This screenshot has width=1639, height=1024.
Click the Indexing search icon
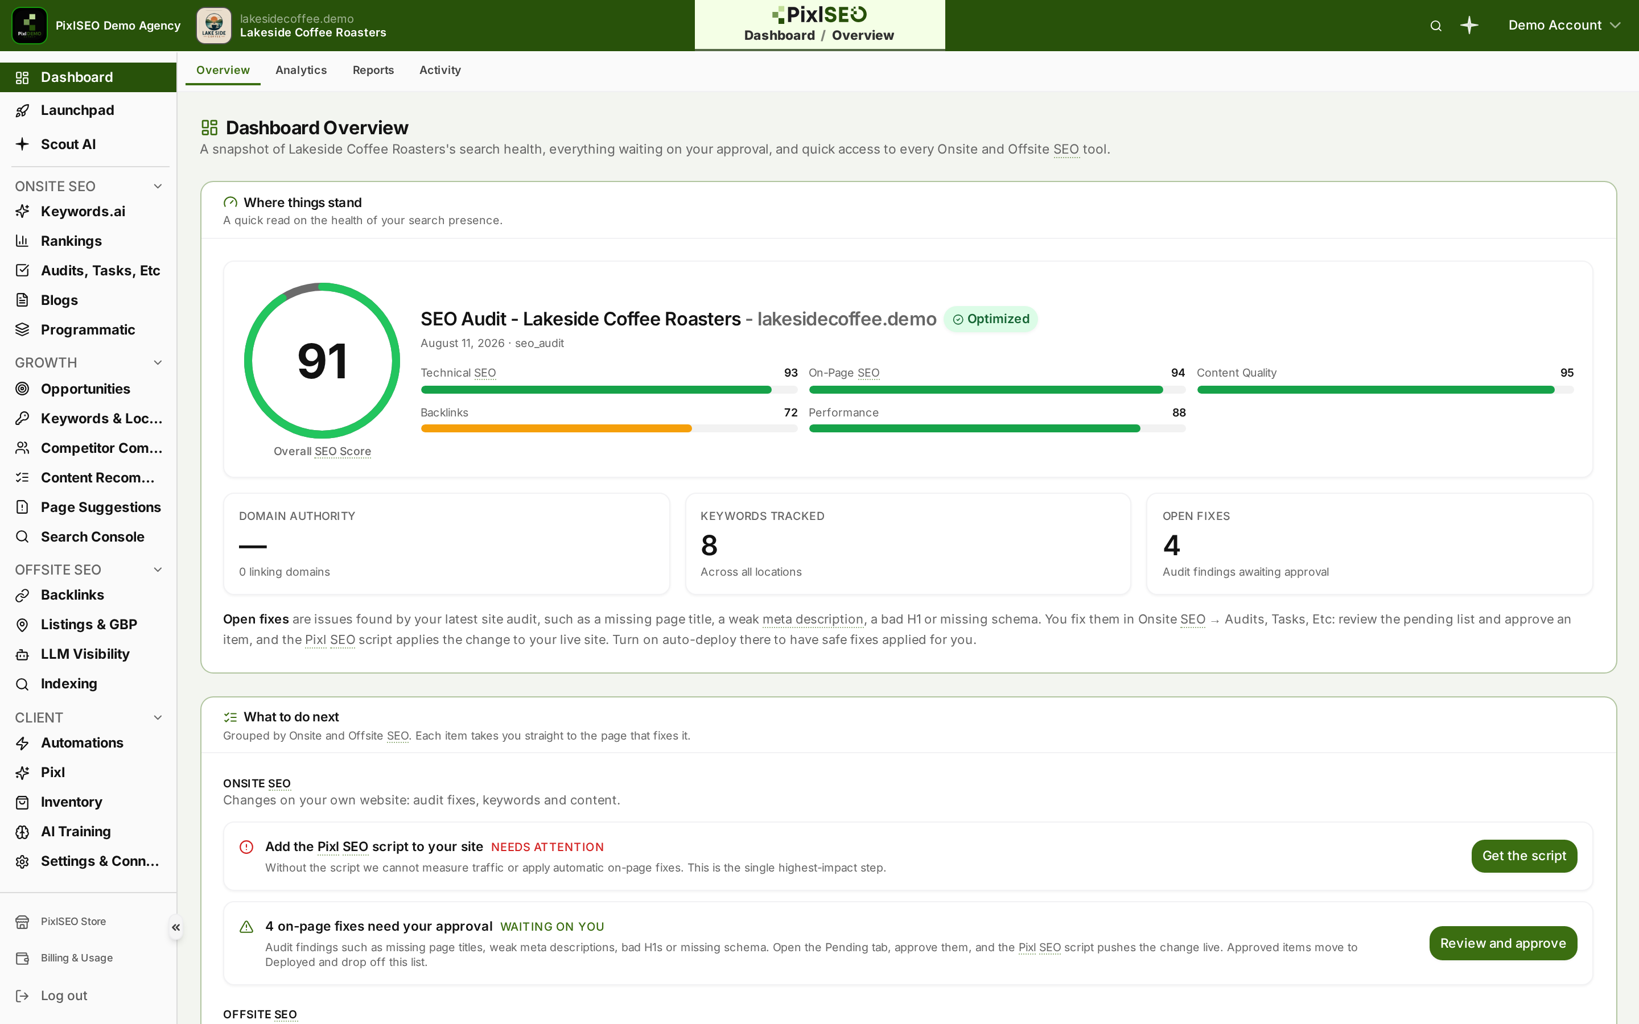point(22,684)
